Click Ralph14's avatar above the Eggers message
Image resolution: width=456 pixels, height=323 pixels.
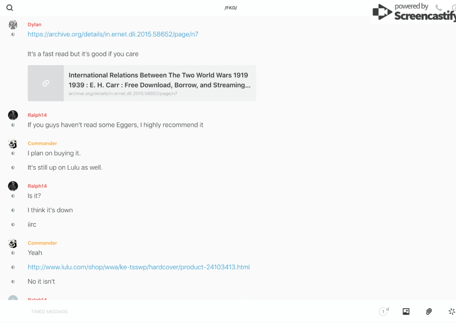pyautogui.click(x=13, y=115)
